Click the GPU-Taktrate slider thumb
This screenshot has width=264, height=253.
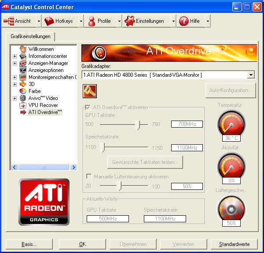pos(138,125)
